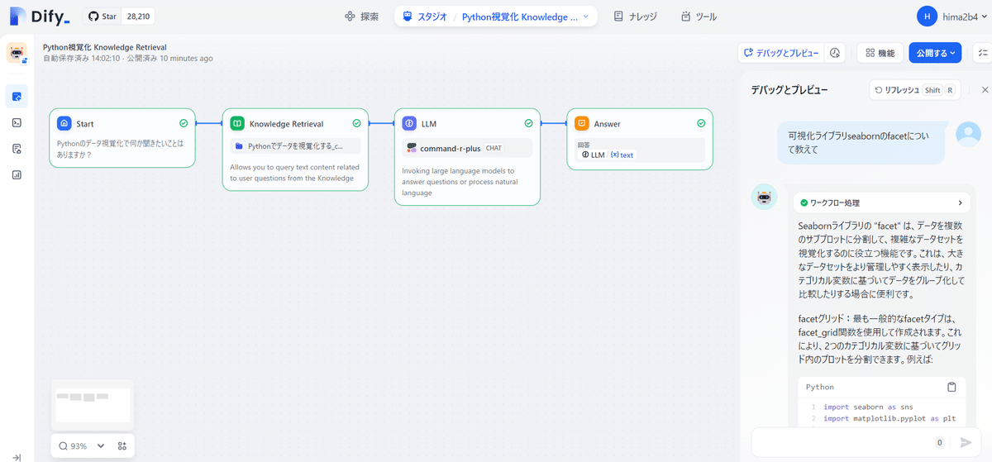The image size is (992, 462).
Task: Open the 93% zoom level dropdown
Action: pos(81,445)
